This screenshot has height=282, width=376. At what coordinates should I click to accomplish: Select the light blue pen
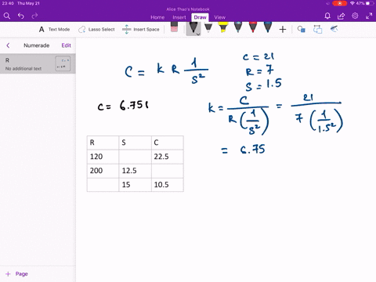coord(238,27)
